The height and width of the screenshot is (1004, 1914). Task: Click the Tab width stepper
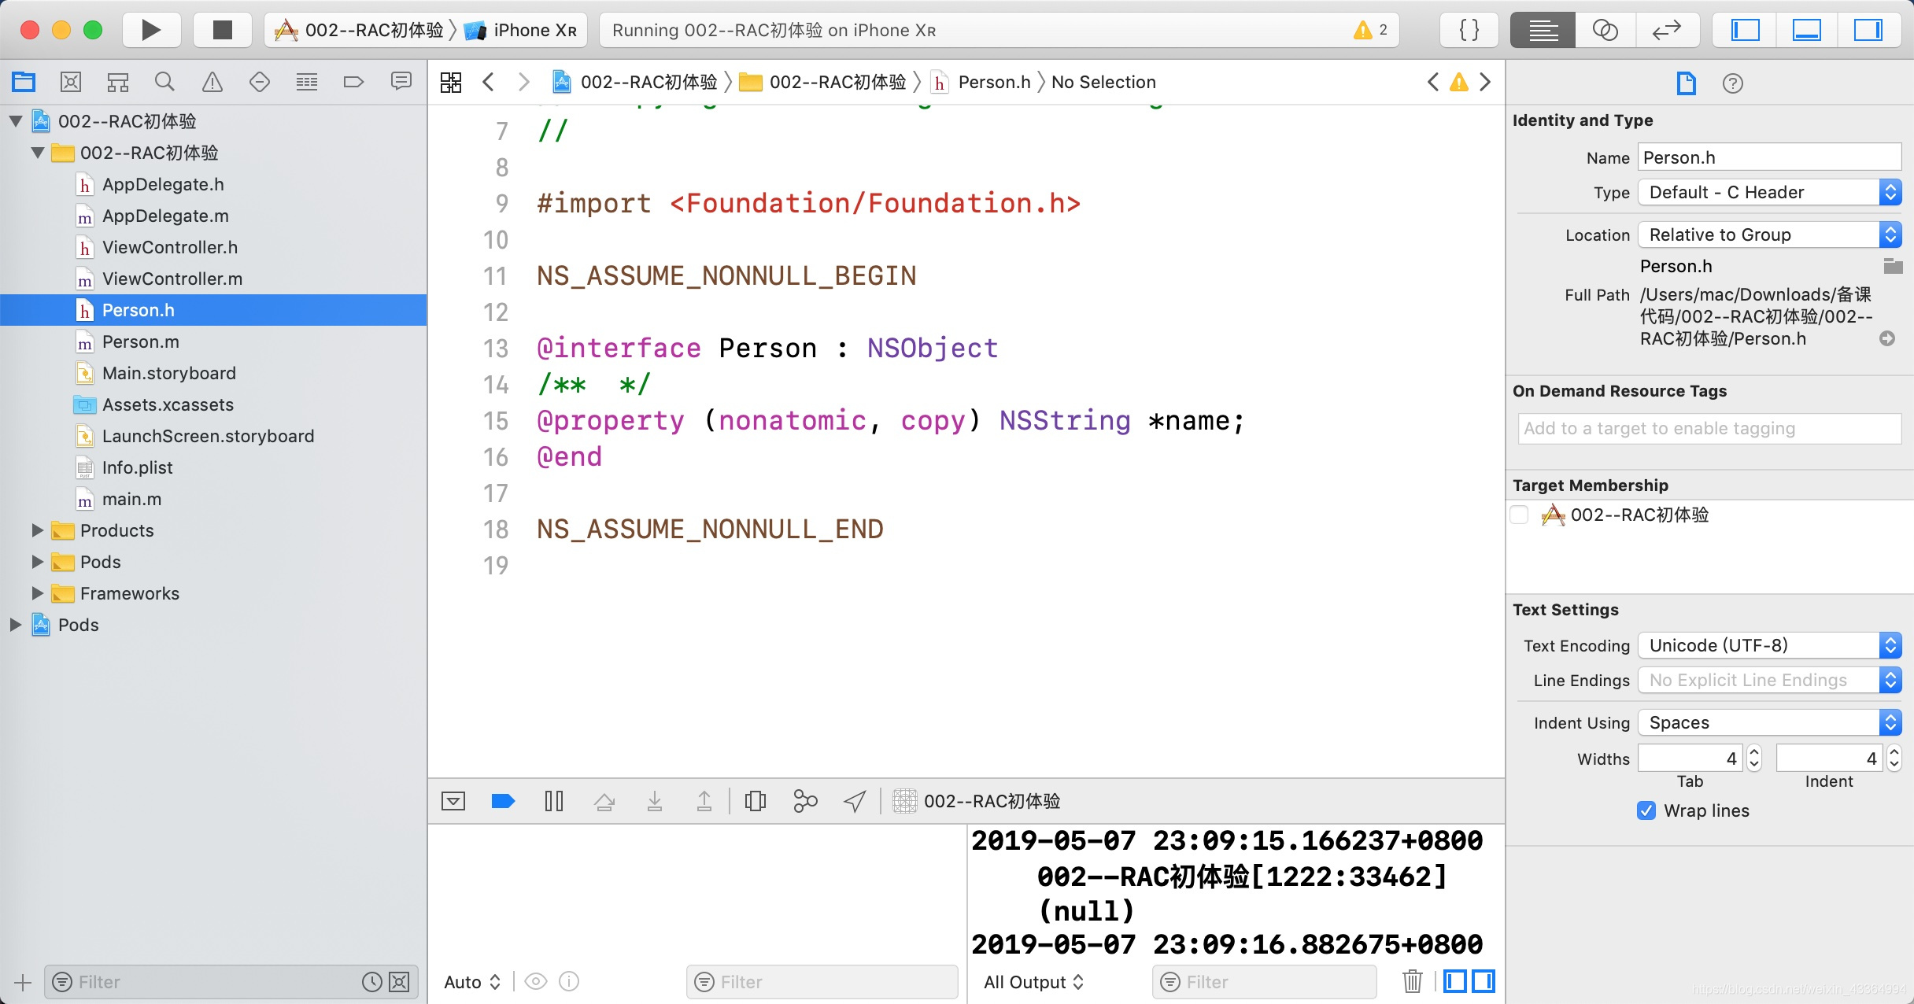(1753, 759)
